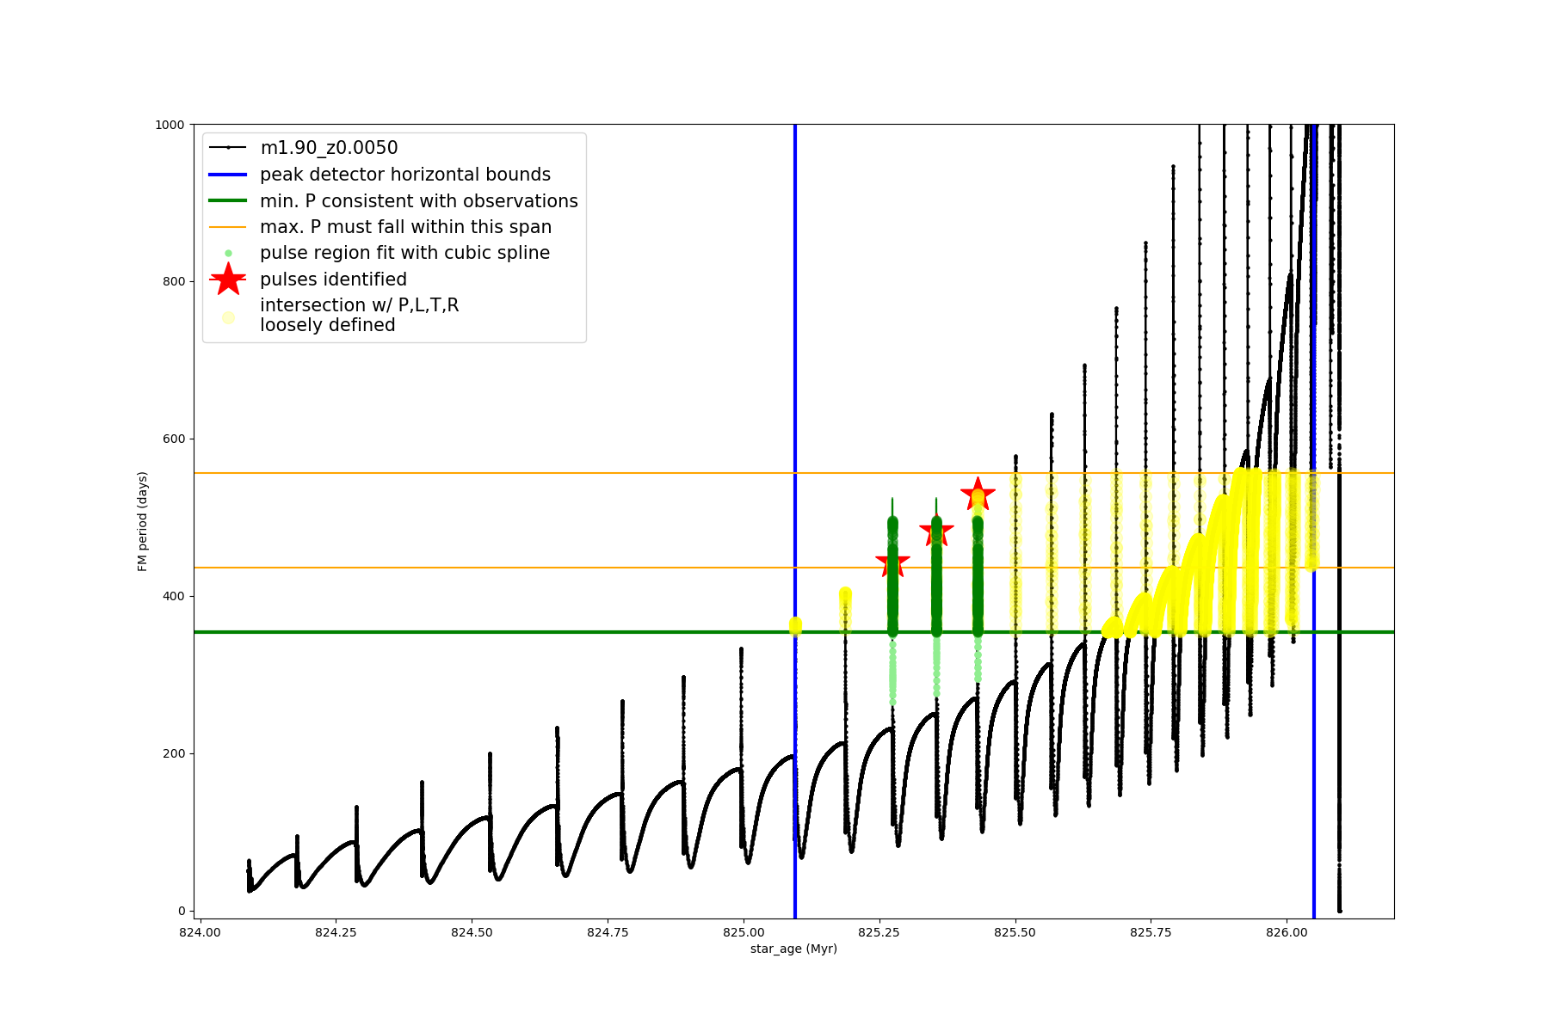Viewport: 1549px width, 1032px height.
Task: Click the orange line sample in the legend
Action: coord(228,227)
